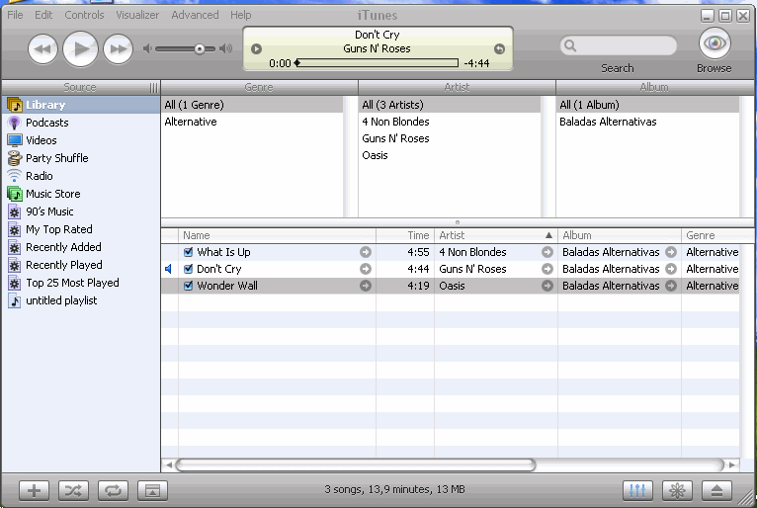Sort songs by the Album column header

[620, 235]
